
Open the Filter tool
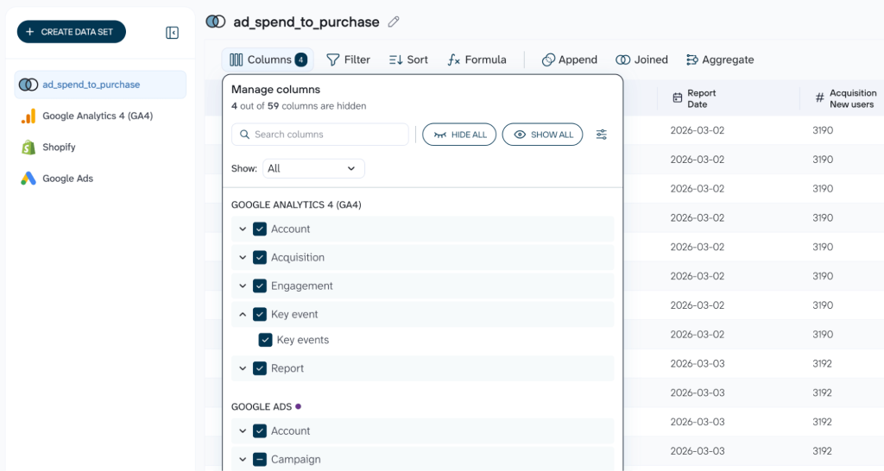tap(349, 60)
